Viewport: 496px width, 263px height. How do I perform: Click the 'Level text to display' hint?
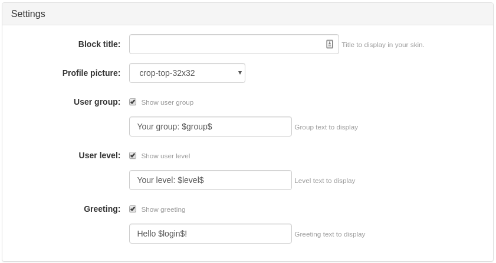(325, 181)
